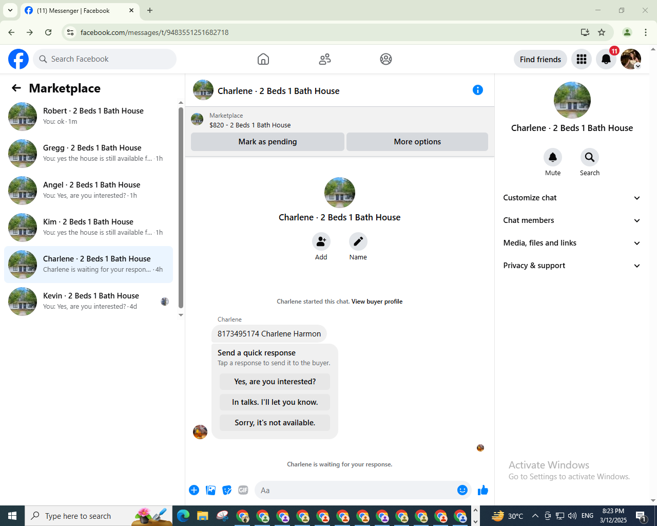Open Chrome profile icon in toolbar
Image resolution: width=657 pixels, height=526 pixels.
(x=627, y=32)
